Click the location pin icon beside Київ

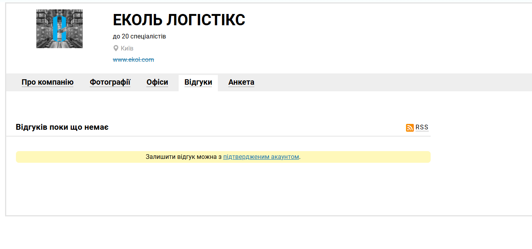pos(116,48)
